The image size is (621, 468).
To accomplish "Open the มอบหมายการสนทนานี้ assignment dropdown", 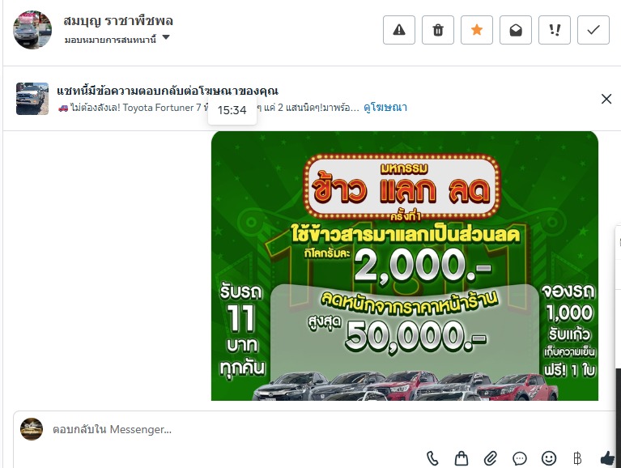I will point(117,39).
